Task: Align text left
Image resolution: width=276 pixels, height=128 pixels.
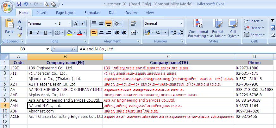Action: tap(94, 33)
